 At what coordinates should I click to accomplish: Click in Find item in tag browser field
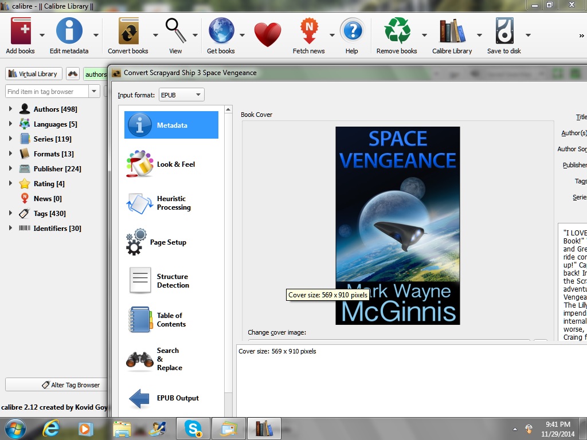[x=47, y=91]
